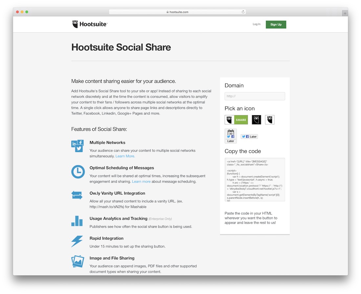Reload the page with the refresh icon
The height and width of the screenshot is (294, 361).
coord(243,12)
